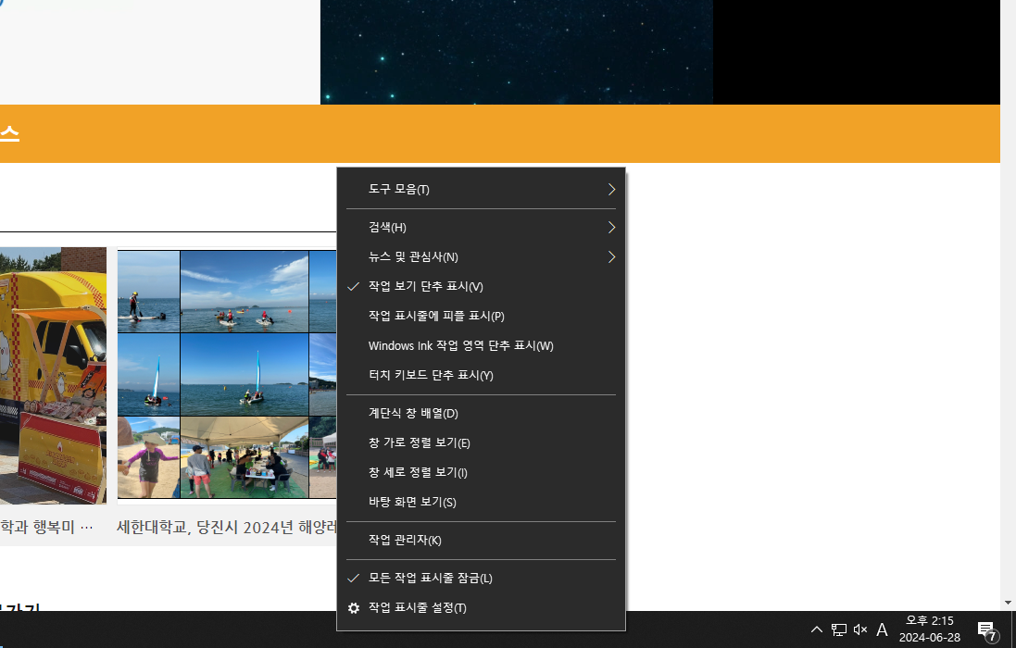
Task: Select 바탕 화면 보기(S) menu entry
Action: pos(412,503)
